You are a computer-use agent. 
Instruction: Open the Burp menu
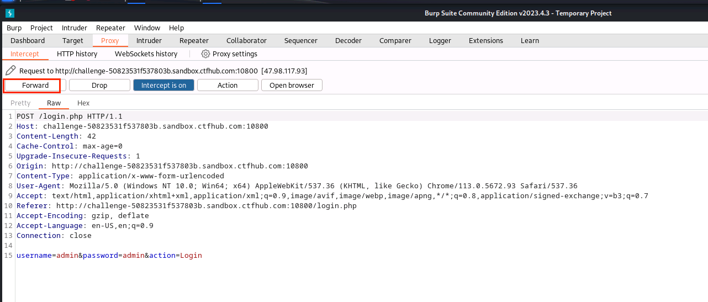tap(14, 28)
